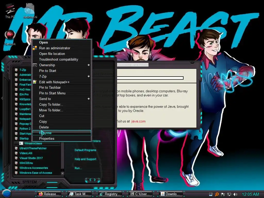Viewport: 264px width, 198px height.
Task: Open Default Programs from the start menu
Action: 85,150
